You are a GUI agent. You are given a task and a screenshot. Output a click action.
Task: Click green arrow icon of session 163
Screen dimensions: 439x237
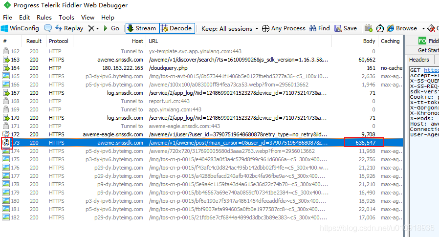click(x=6, y=60)
